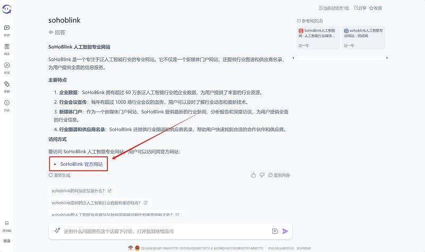Click the red national emblem icon in footer
This screenshot has height=252, width=425.
coord(137,248)
